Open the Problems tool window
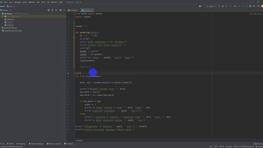The width and height of the screenshot is (263, 148). click(x=21, y=143)
